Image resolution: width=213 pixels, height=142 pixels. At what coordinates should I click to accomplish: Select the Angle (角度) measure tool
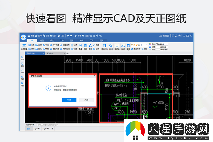tap(46, 49)
